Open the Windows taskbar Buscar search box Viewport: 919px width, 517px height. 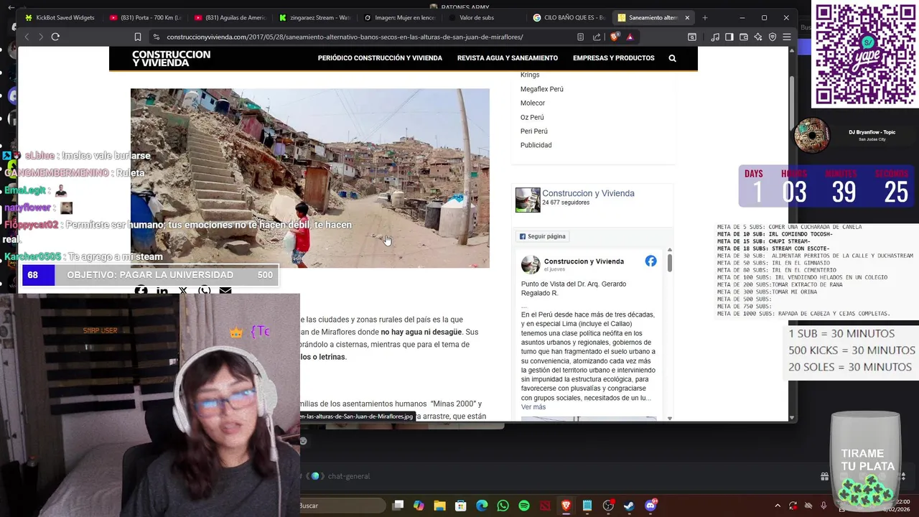point(342,506)
